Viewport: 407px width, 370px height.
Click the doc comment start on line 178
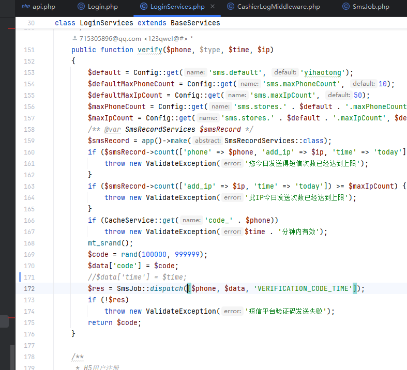78,357
